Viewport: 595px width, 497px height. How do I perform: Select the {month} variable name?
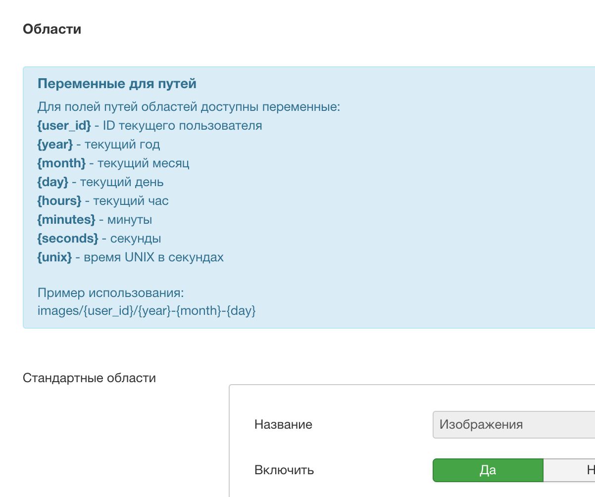point(61,163)
